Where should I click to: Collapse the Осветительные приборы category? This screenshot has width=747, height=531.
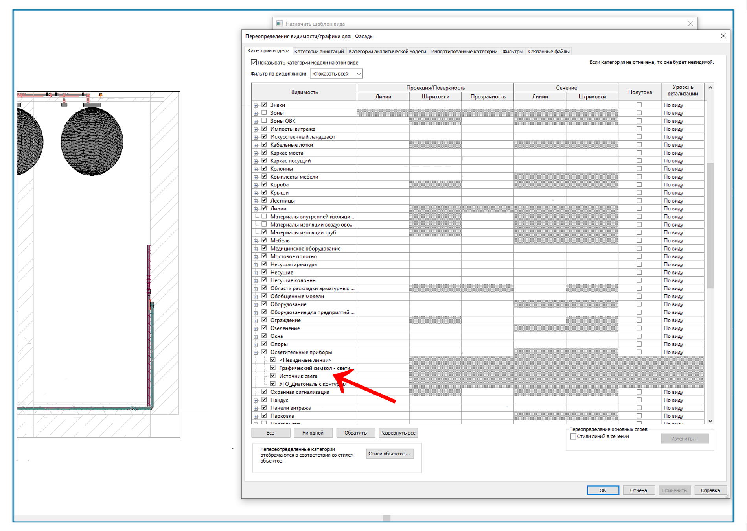tap(256, 352)
